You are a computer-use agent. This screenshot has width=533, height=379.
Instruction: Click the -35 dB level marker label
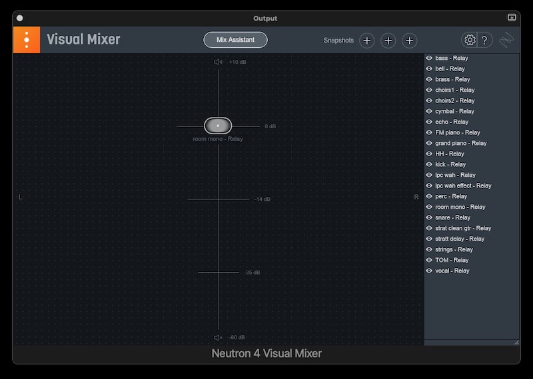[253, 273]
